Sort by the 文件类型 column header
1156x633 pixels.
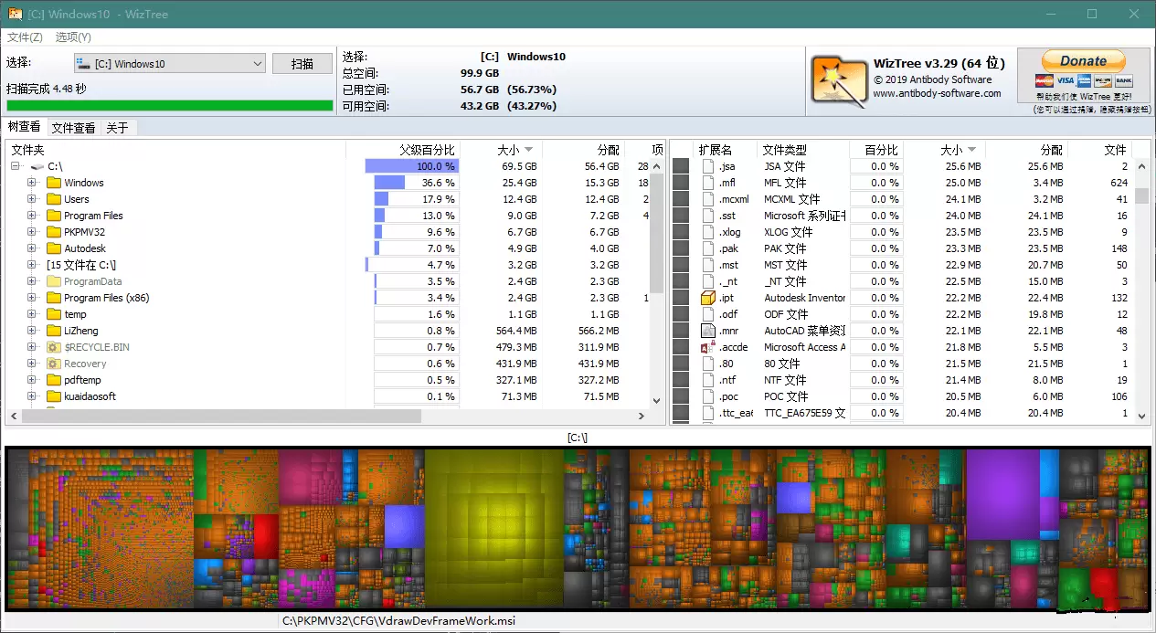803,150
